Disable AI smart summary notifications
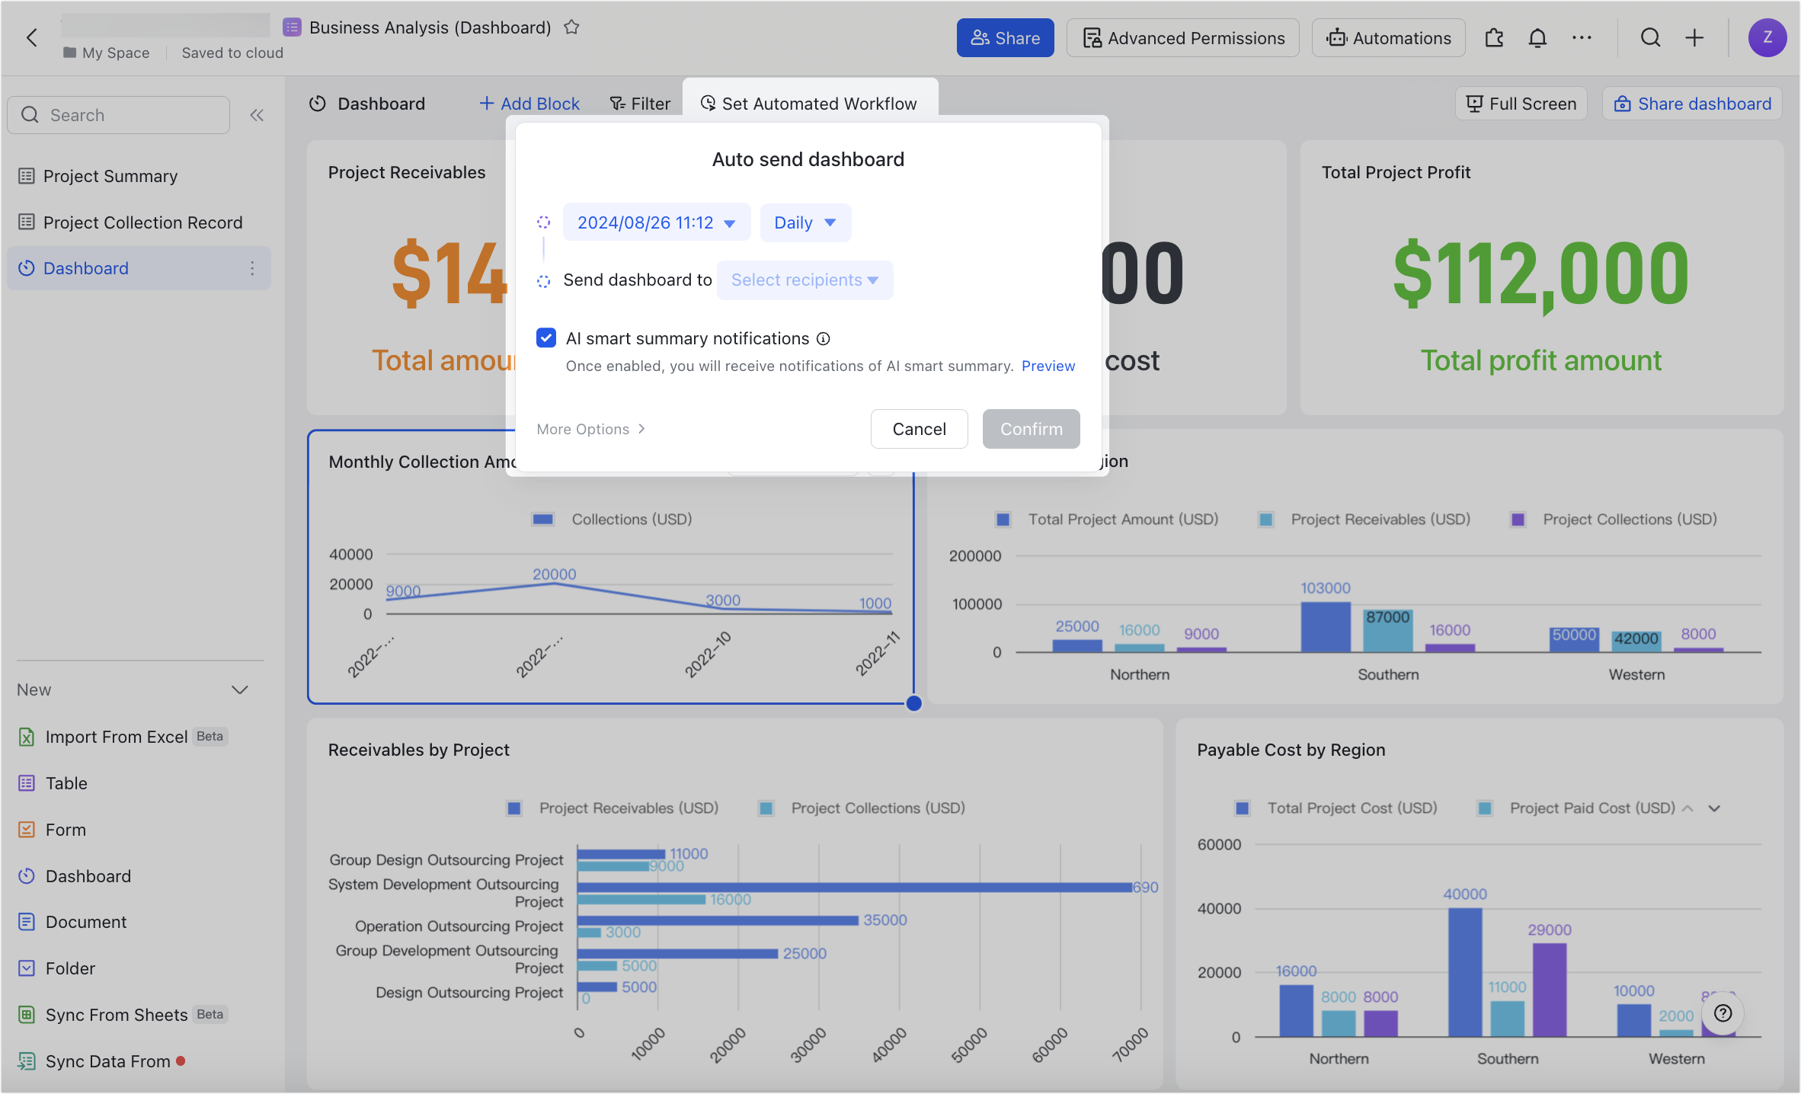Screen dimensions: 1801x1094 coord(545,337)
